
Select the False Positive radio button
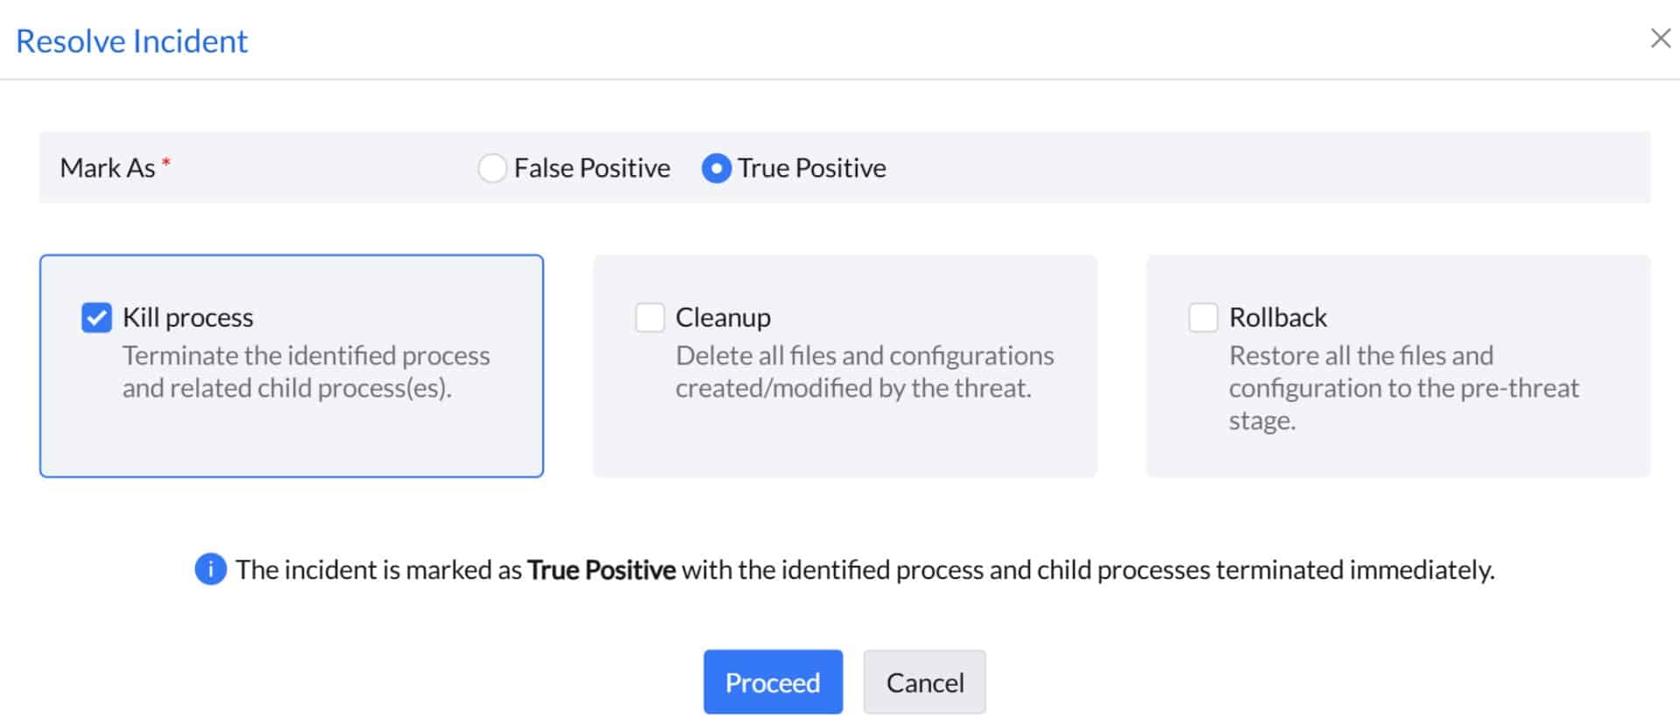pyautogui.click(x=491, y=168)
